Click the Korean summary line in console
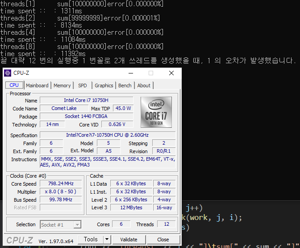The width and height of the screenshot is (300, 248). pyautogui.click(x=148, y=61)
